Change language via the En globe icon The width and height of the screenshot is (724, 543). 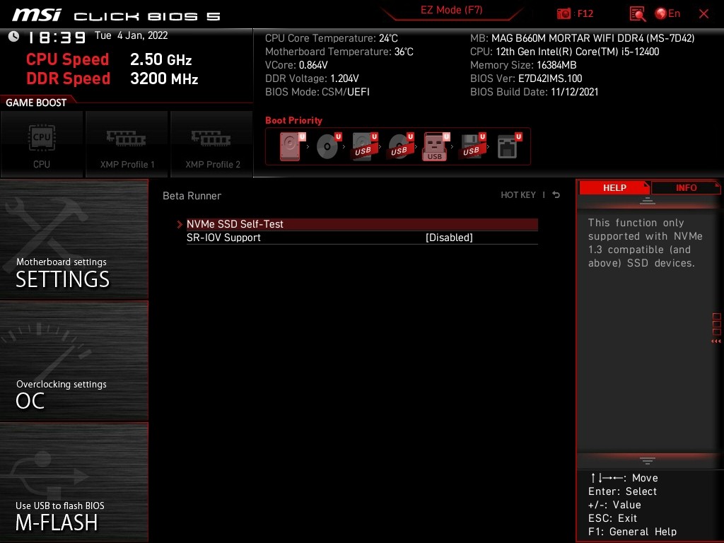pyautogui.click(x=667, y=13)
